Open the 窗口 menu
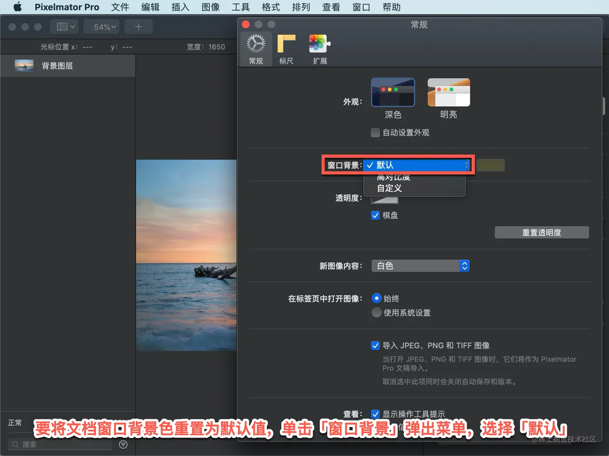The width and height of the screenshot is (609, 456). pos(361,7)
